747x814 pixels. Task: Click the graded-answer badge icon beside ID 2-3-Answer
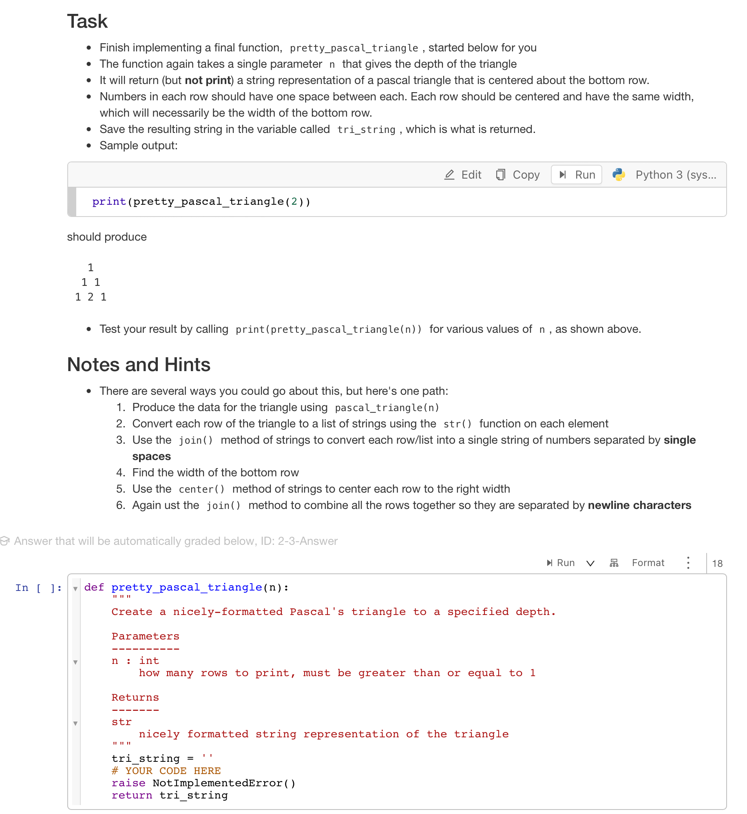5,541
